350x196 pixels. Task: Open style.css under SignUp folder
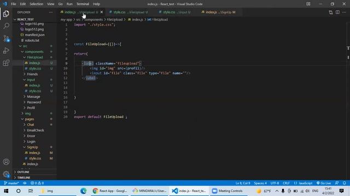35,158
